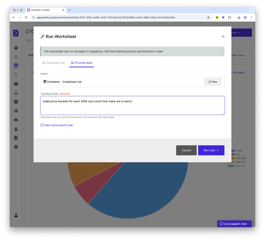The image size is (265, 240).
Task: Go forward in browser history
Action: point(20,17)
